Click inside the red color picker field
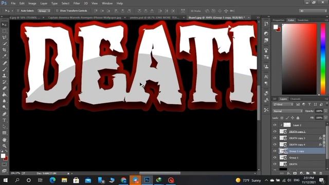This screenshot has width=329, height=185. (299, 59)
